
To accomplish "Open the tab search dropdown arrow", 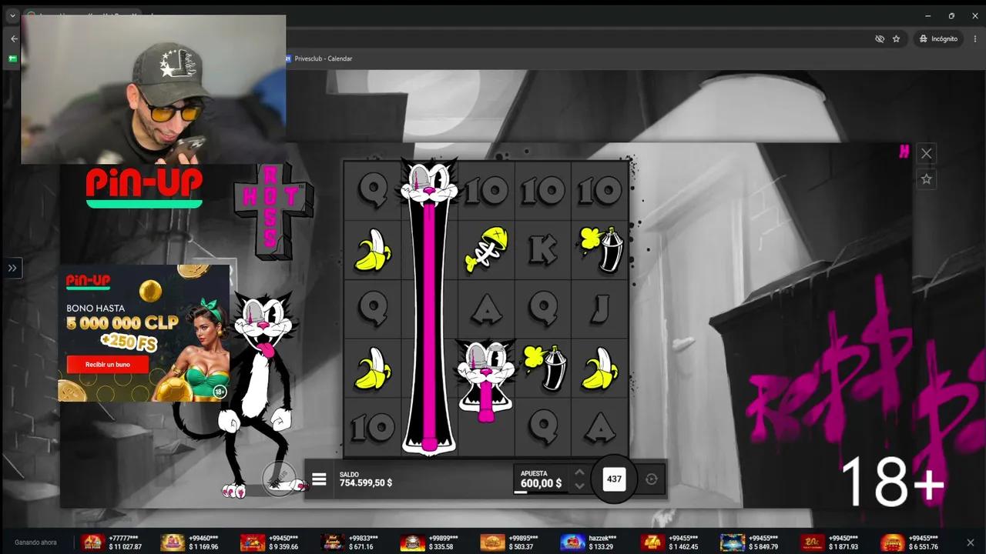I will (12, 15).
